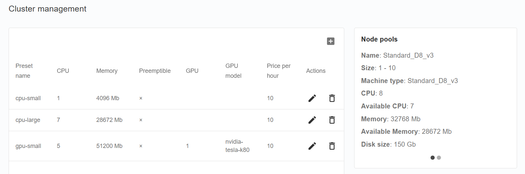Click the Memory column header
The width and height of the screenshot is (525, 174).
(x=107, y=71)
